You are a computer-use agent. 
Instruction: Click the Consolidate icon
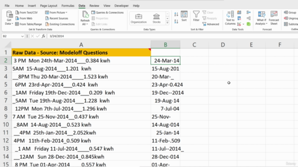249,13
